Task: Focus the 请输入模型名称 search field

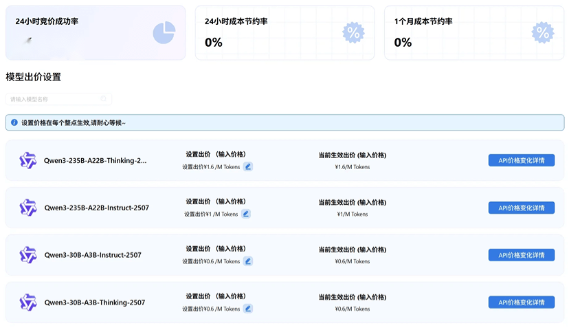Action: point(59,99)
